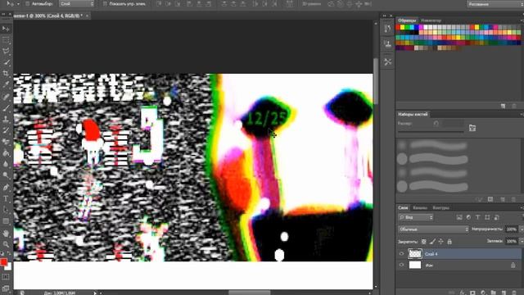Select the Brush tool
This screenshot has width=524, height=295.
6,108
